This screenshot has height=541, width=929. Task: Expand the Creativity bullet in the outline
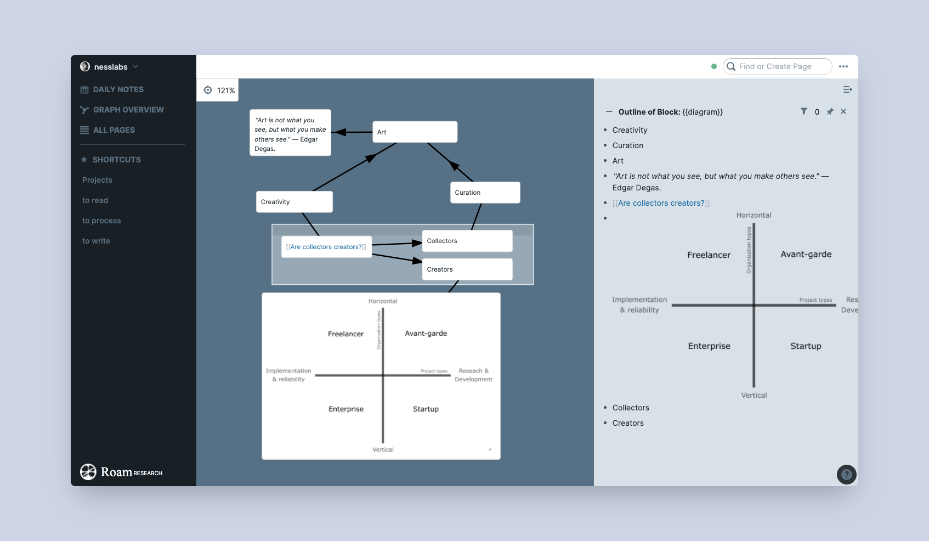tap(605, 130)
